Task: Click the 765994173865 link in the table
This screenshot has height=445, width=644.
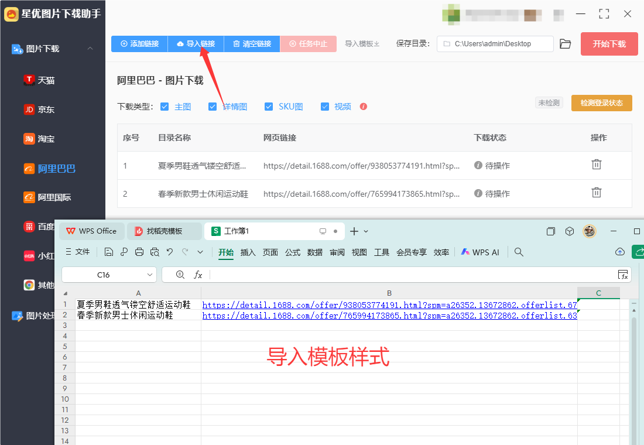Action: pyautogui.click(x=361, y=194)
